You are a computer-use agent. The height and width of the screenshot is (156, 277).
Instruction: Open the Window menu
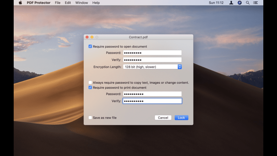82,3
